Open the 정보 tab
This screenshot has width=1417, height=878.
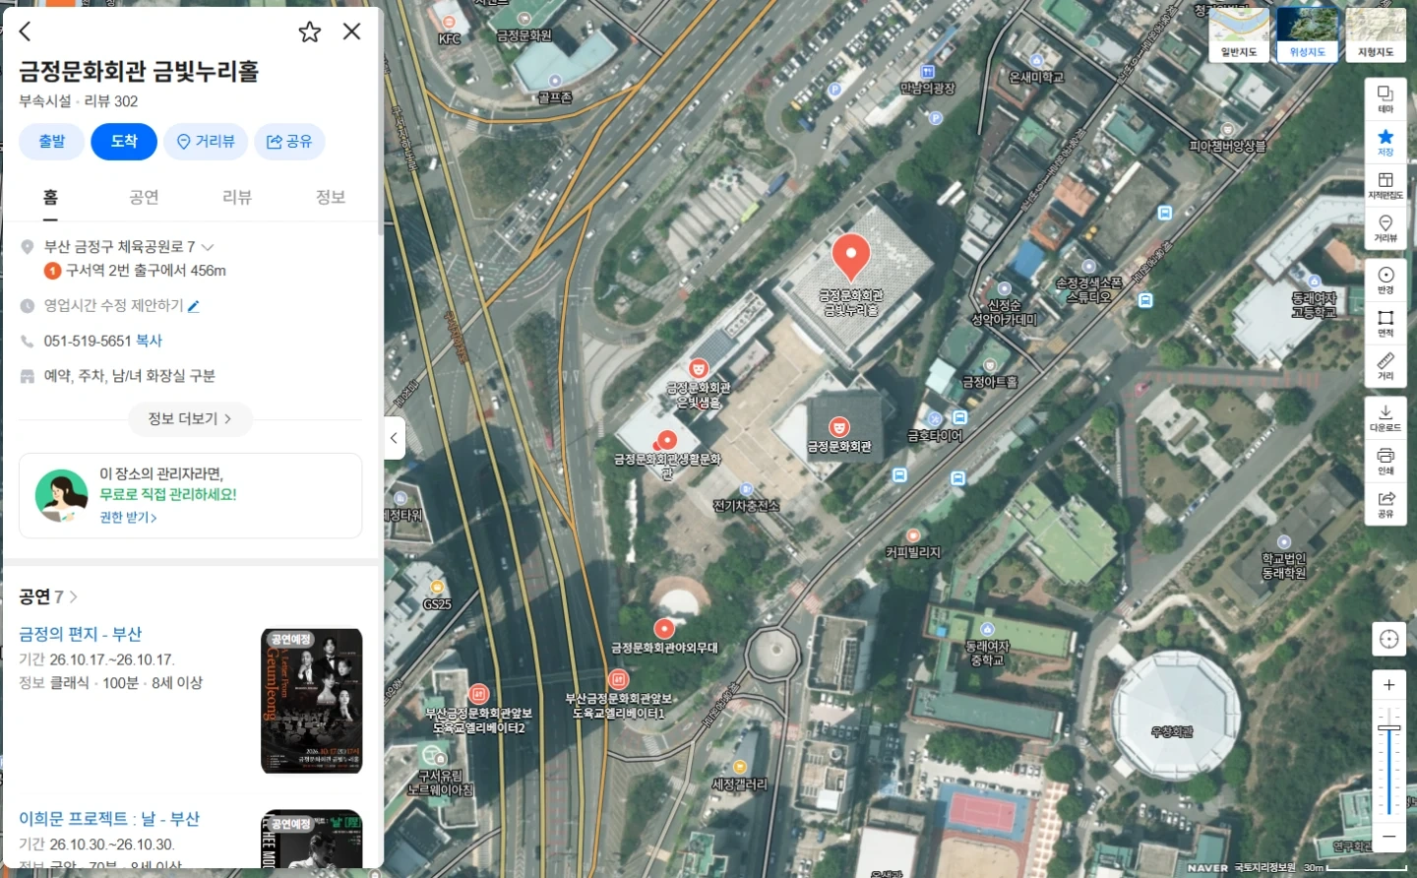click(331, 198)
